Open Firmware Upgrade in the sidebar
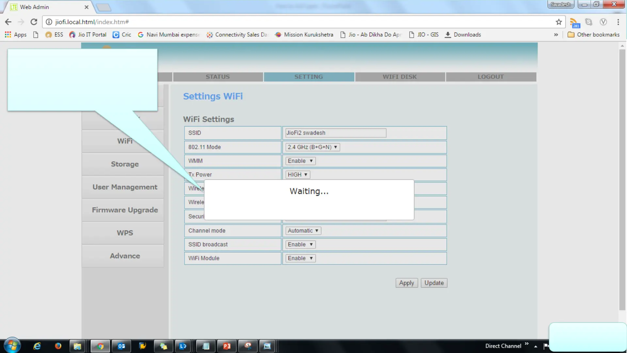 pos(125,210)
